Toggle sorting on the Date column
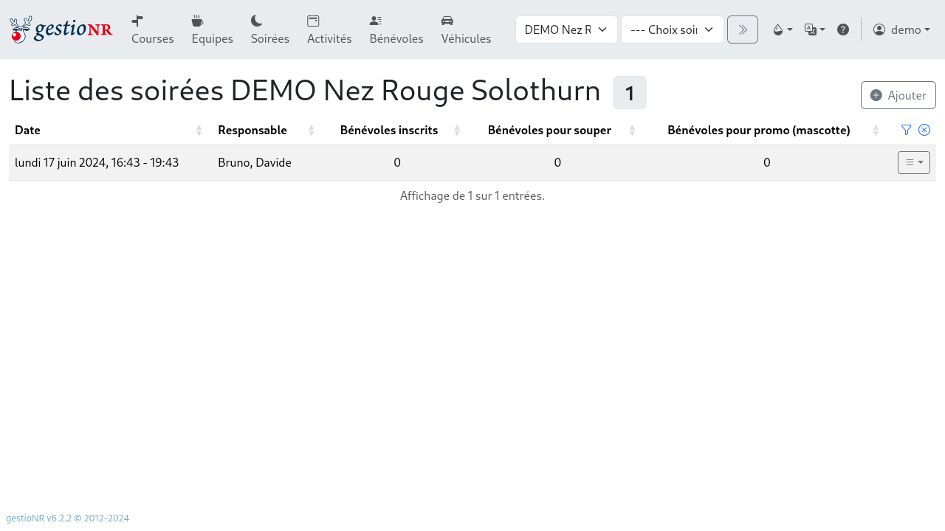The width and height of the screenshot is (945, 531). 199,129
